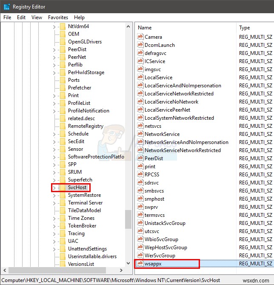
Task: Expand the SvcHost key
Action: [54, 188]
